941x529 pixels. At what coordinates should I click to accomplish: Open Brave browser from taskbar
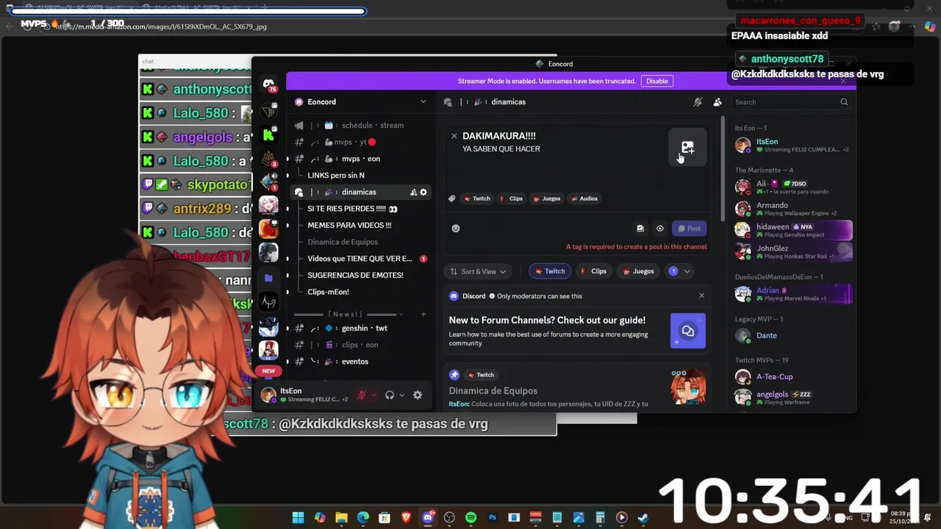407,517
